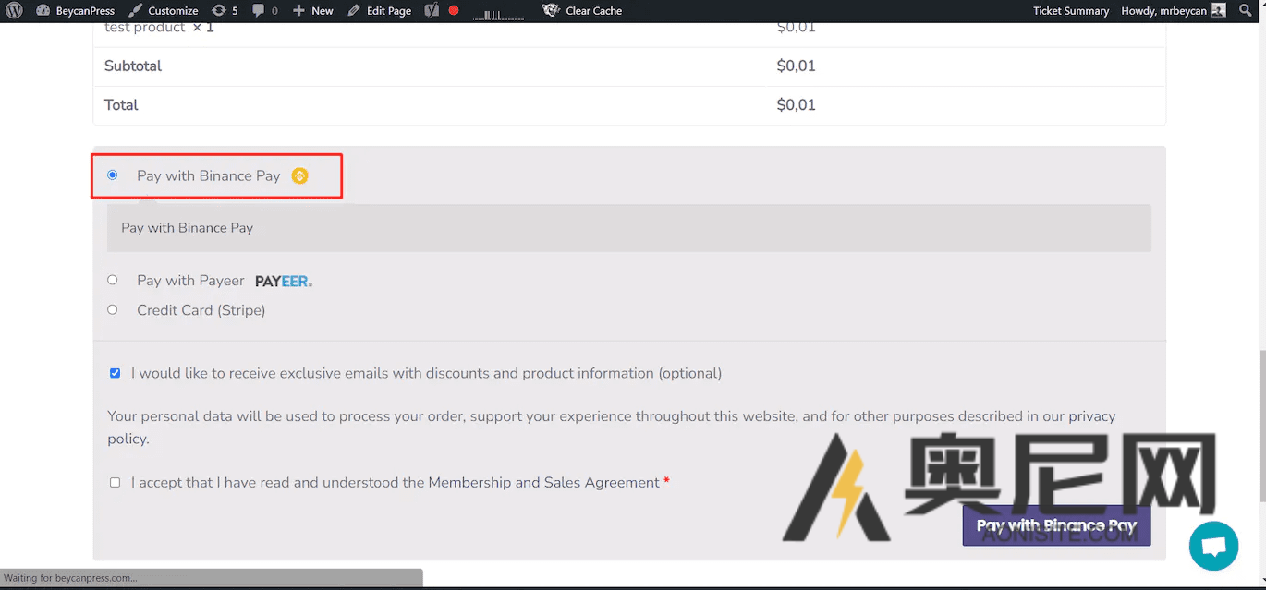The height and width of the screenshot is (590, 1266).
Task: Select the Pay with Binance Pay radio
Action: [113, 175]
